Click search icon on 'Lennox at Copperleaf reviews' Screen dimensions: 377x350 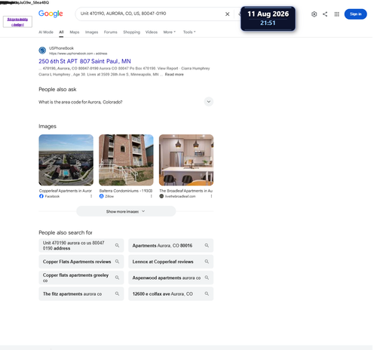207,262
